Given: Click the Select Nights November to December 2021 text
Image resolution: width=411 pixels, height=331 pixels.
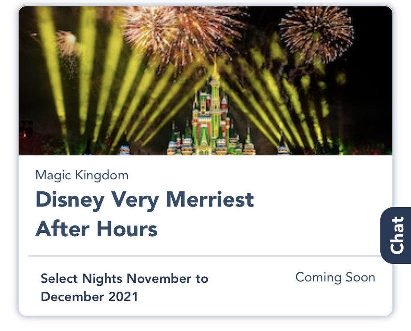Looking at the screenshot, I should 124,287.
